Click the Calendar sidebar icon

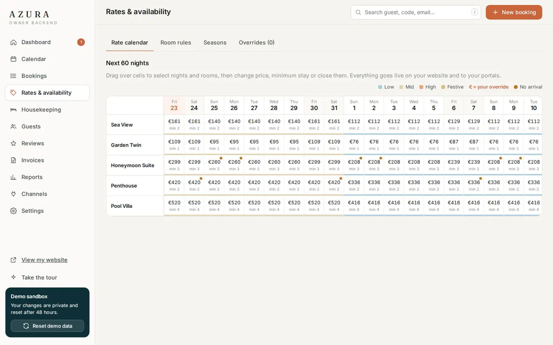click(x=13, y=59)
